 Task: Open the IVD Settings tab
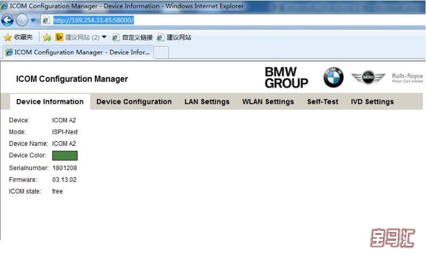[372, 102]
